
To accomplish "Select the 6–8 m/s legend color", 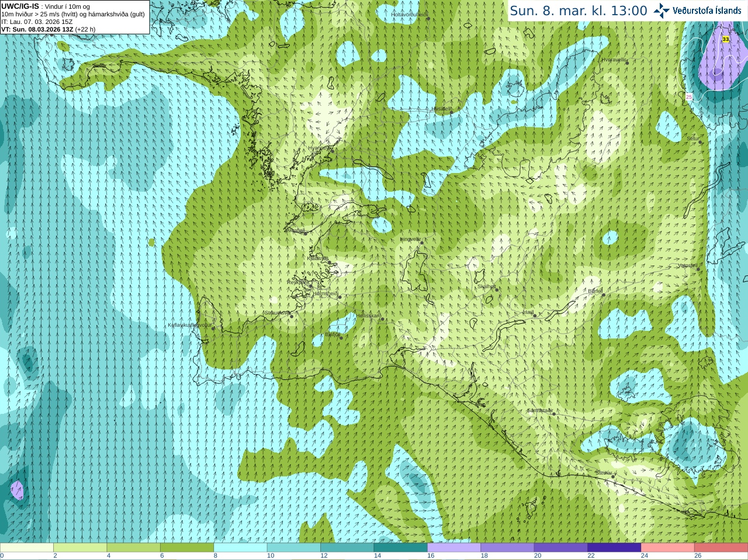I will click(x=187, y=548).
